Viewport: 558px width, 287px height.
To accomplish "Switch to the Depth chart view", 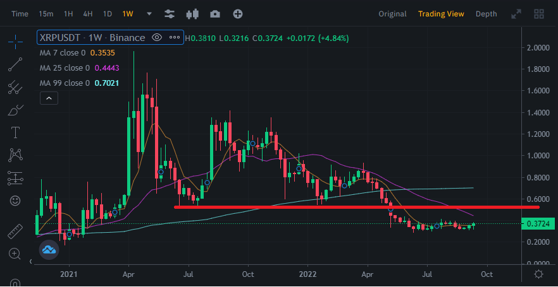I will 486,14.
